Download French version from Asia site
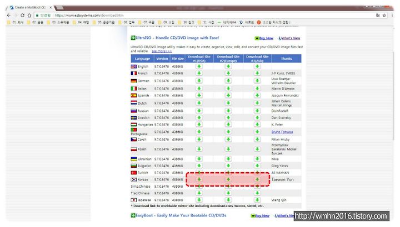This screenshot has height=227, width=400. pyautogui.click(x=257, y=73)
